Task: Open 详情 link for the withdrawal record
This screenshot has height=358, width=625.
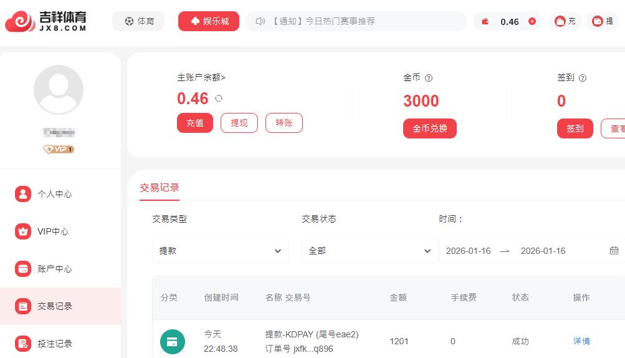Action: pyautogui.click(x=581, y=341)
